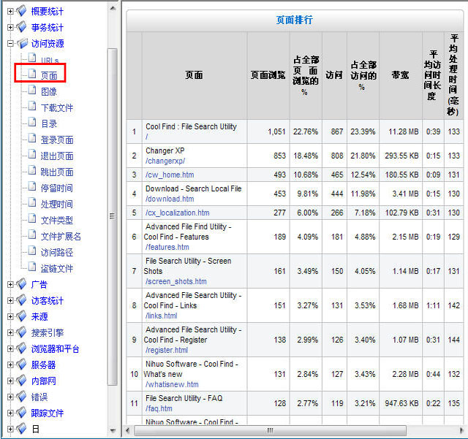The image size is (468, 439).
Task: Expand the 跟踪文件 tree node
Action: tap(10, 413)
